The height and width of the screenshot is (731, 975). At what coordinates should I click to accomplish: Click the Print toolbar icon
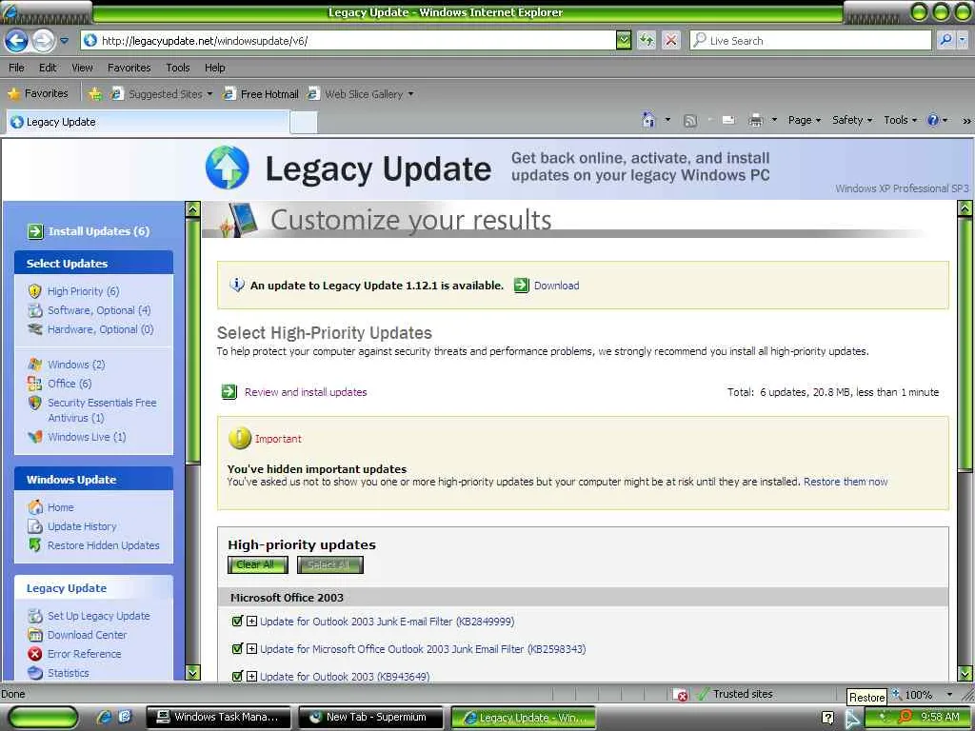(755, 120)
